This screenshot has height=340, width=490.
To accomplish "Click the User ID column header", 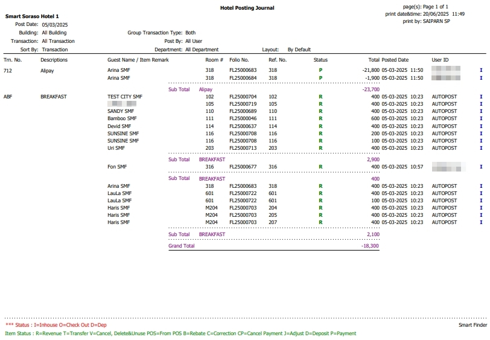I will (441, 60).
